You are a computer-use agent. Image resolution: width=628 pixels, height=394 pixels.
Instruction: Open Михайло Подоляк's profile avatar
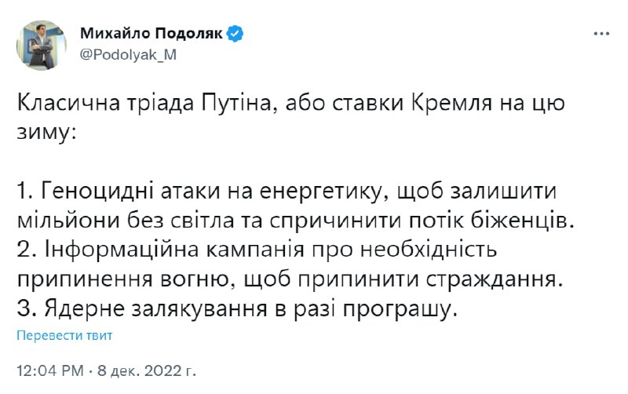[x=42, y=44]
